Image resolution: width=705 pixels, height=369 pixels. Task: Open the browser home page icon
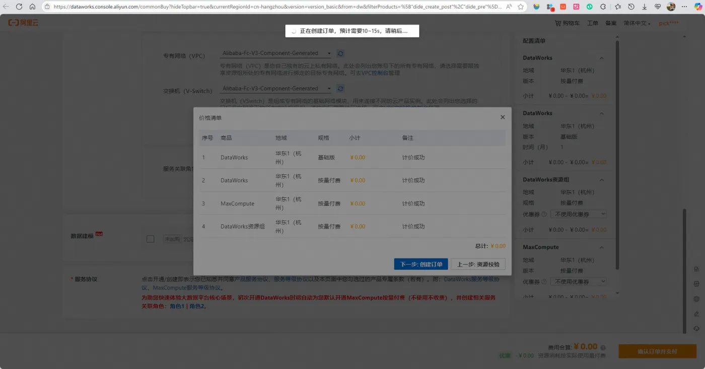pyautogui.click(x=32, y=7)
